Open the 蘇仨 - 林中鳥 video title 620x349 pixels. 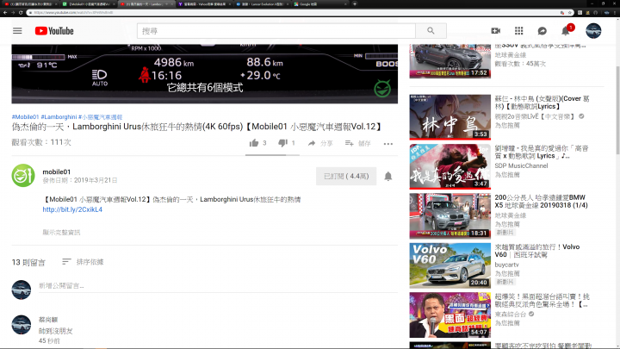[542, 103]
